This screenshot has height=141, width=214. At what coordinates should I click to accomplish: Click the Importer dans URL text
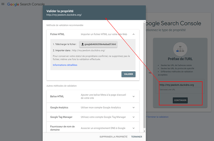pos(89,50)
